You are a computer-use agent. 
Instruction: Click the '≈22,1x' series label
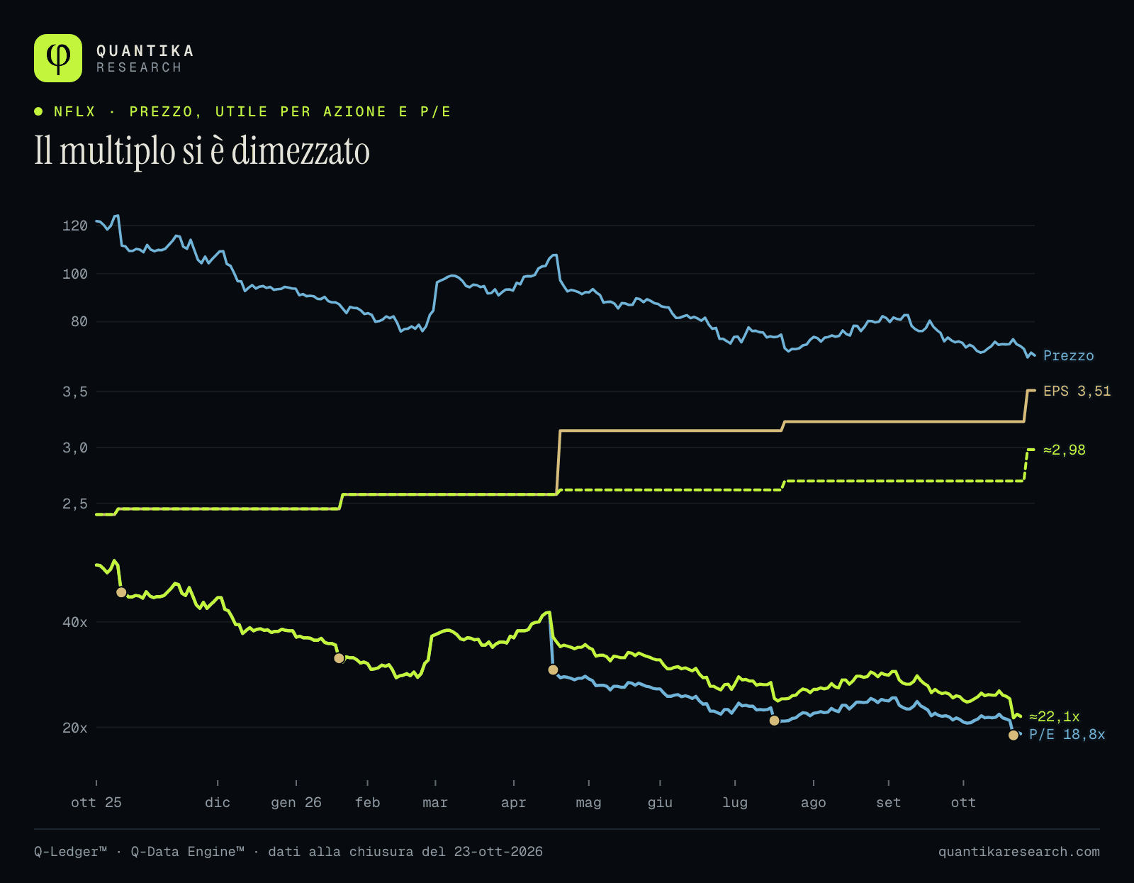pos(1054,717)
